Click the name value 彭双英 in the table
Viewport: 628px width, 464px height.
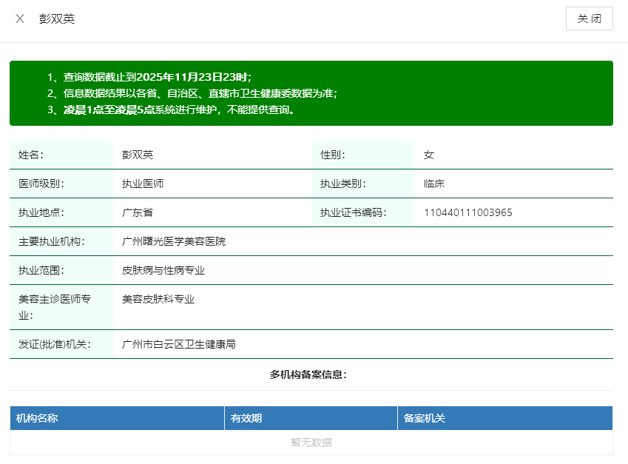click(x=138, y=155)
